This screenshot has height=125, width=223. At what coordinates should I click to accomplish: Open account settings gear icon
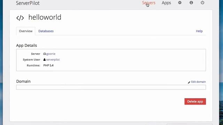pyautogui.click(x=180, y=3)
